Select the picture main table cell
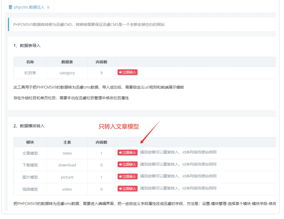Screen dimensions: 284x219 [67, 177]
